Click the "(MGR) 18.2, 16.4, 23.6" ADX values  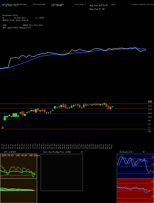point(33,25)
